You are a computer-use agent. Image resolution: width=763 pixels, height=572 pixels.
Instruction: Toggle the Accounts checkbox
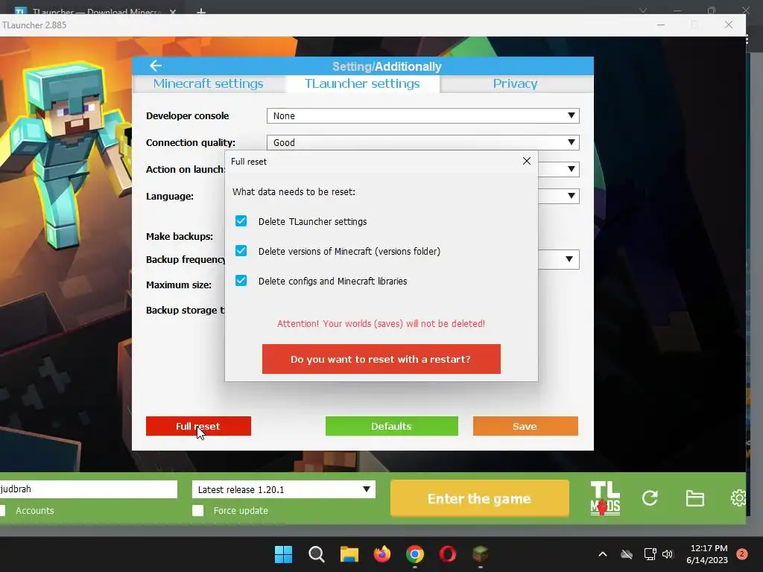coord(2,510)
